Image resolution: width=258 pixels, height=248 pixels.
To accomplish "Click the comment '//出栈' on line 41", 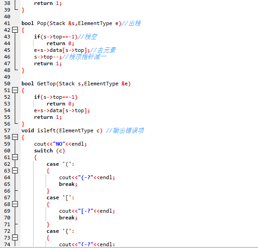I will [131, 23].
